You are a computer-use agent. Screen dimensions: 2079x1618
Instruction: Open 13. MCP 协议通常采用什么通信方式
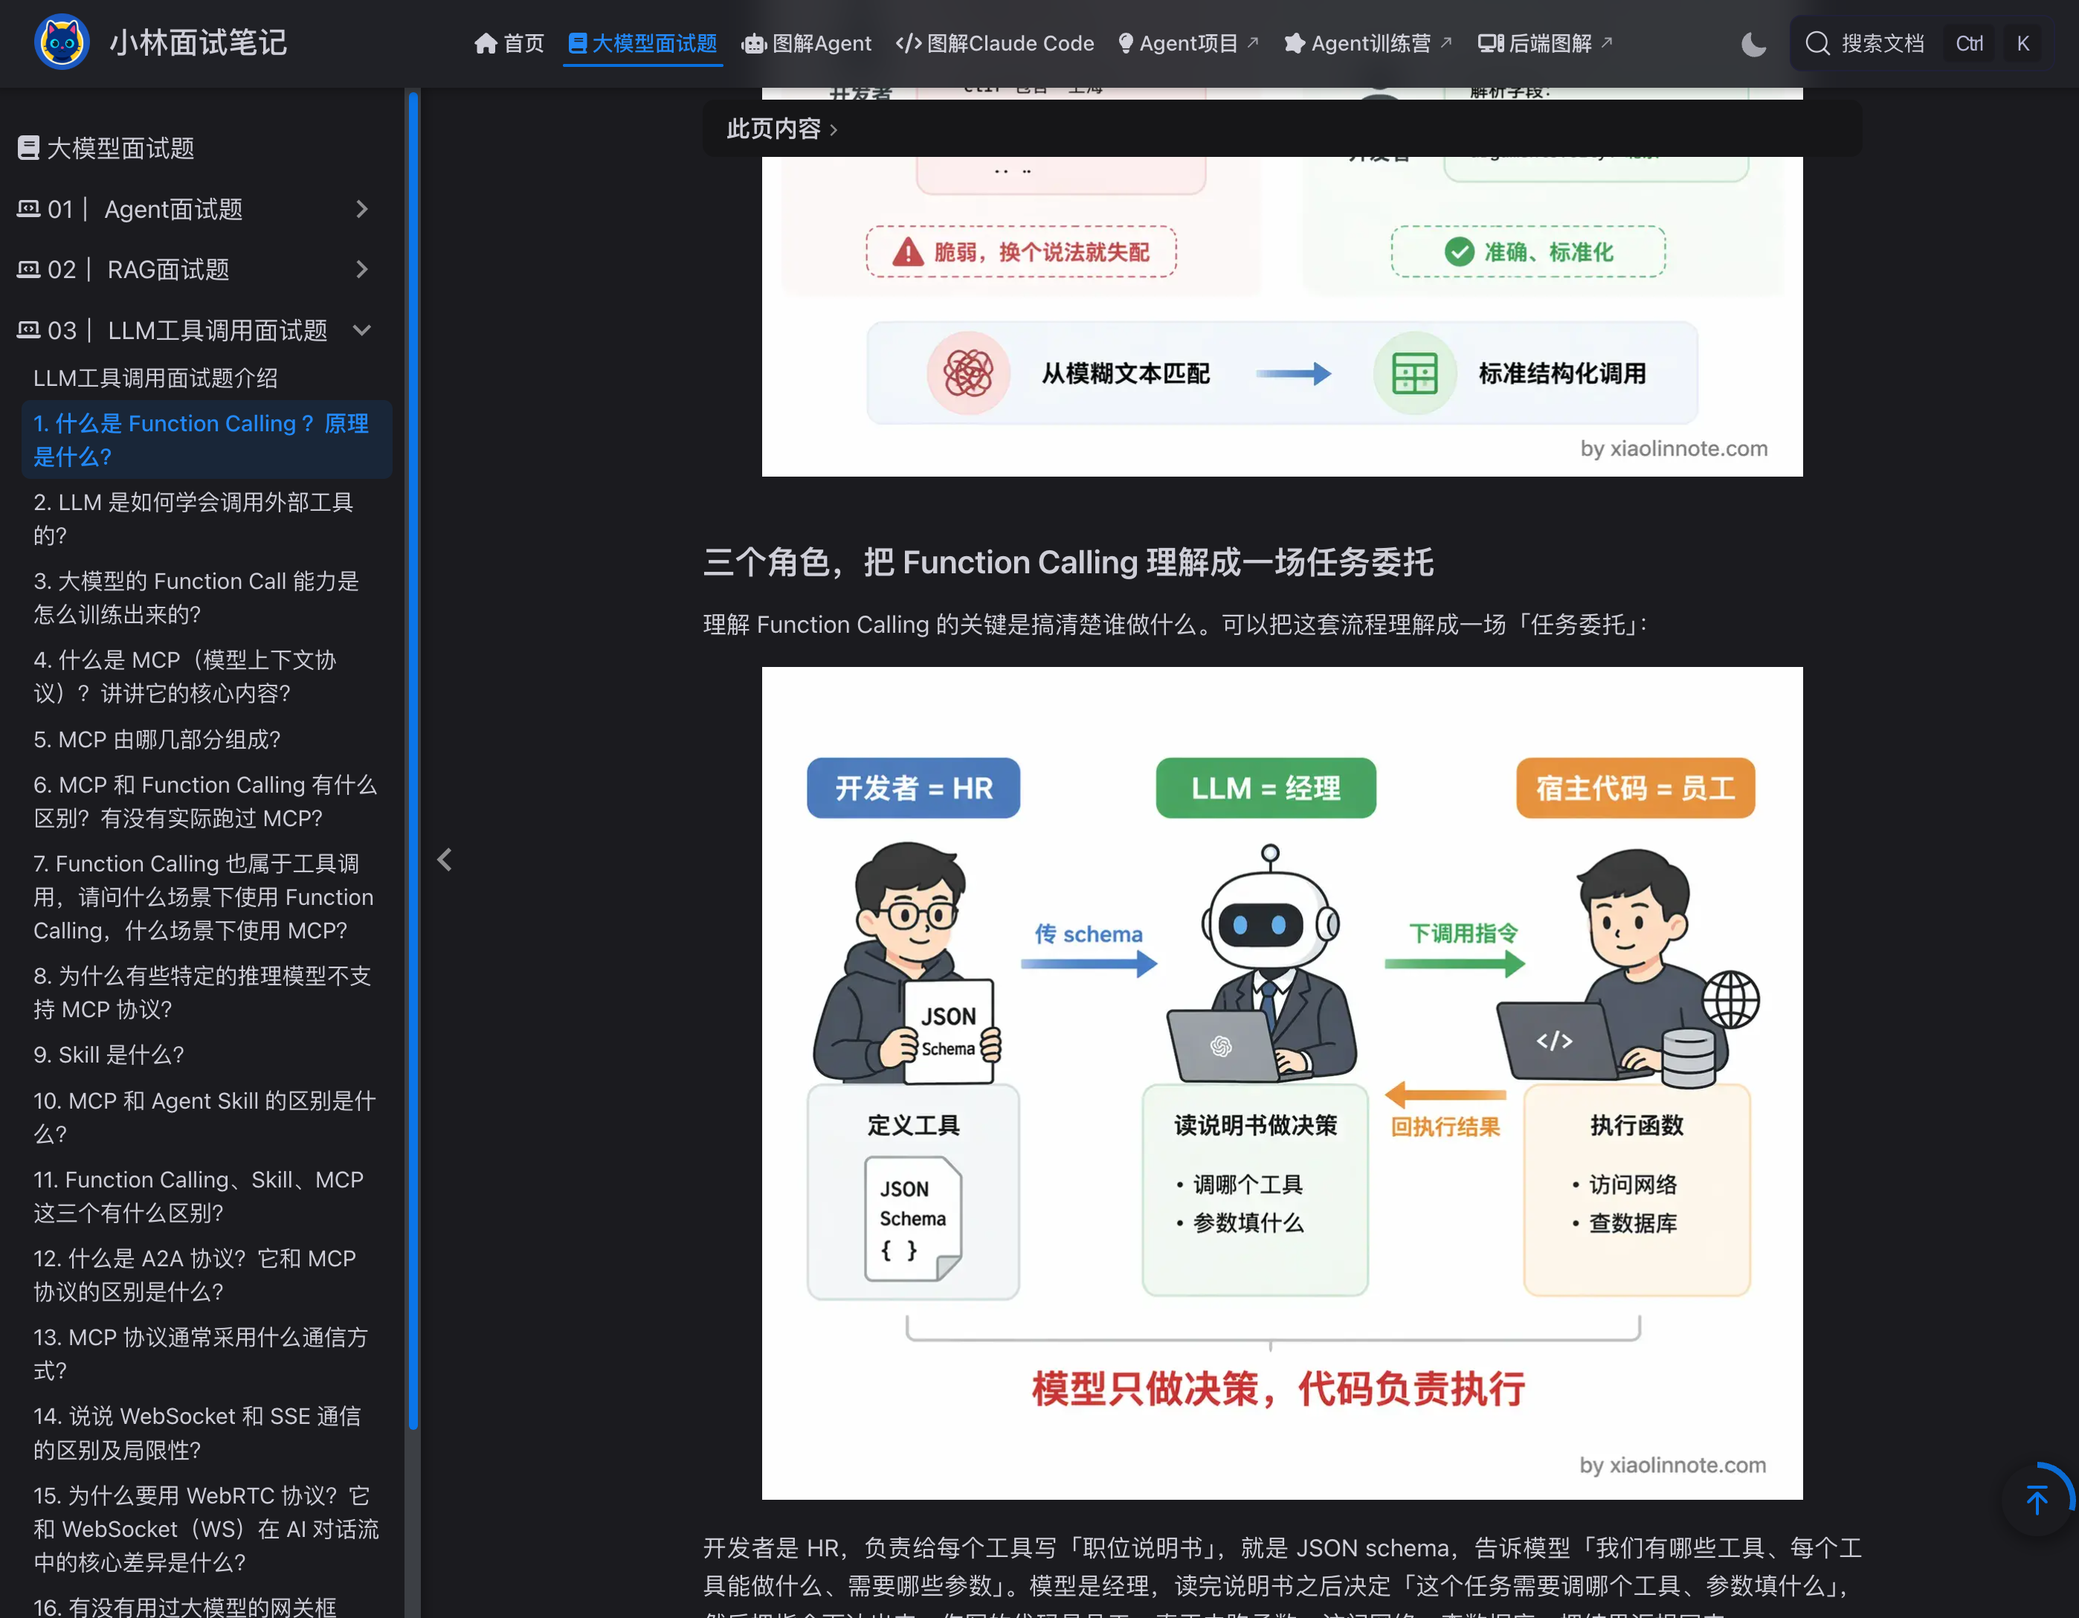pos(207,1354)
